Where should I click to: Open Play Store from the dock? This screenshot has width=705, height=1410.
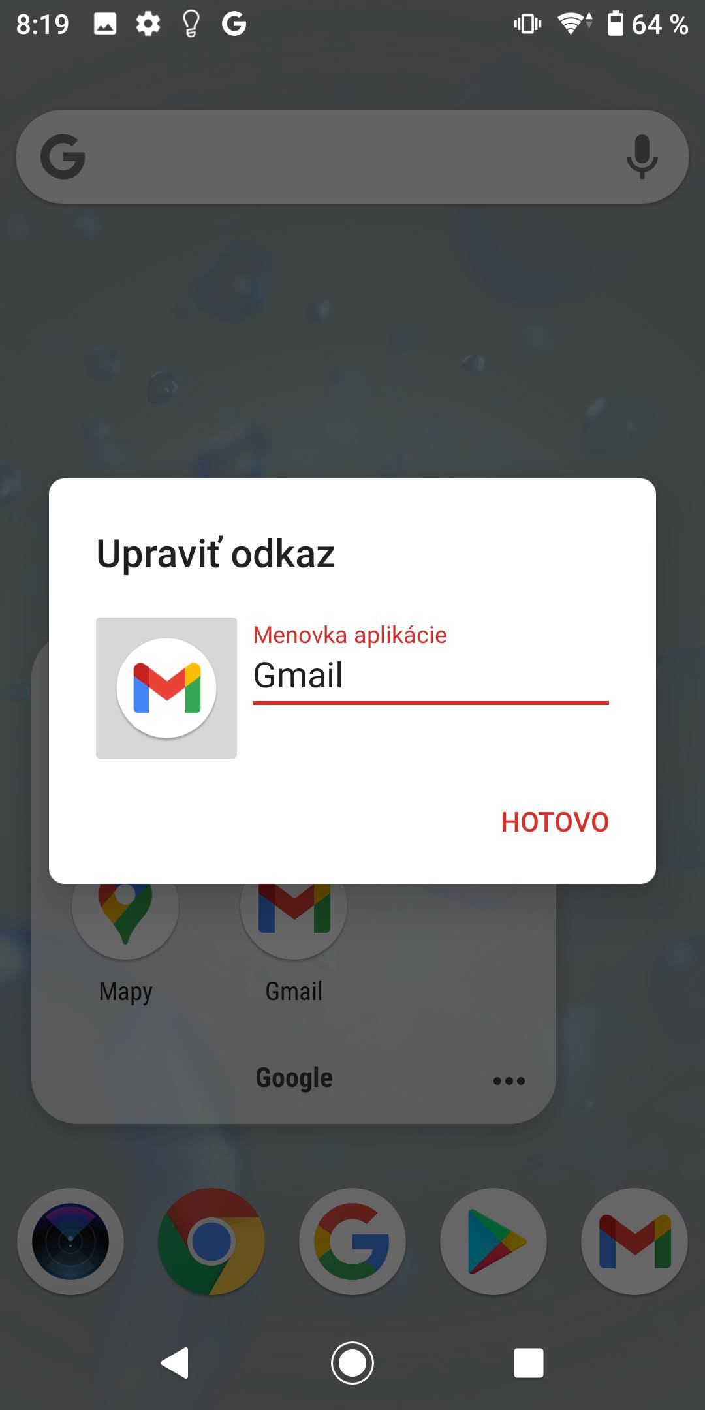(493, 1241)
